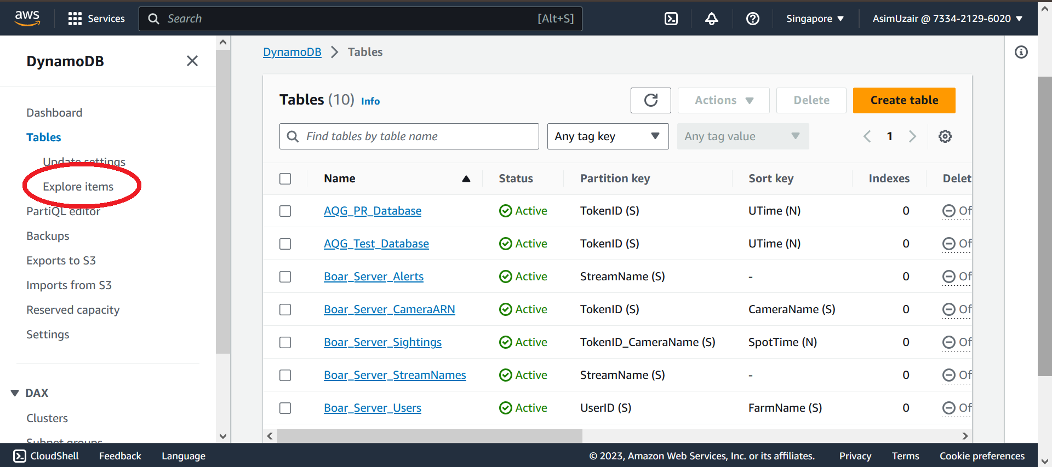
Task: Open Dashboard in the sidebar
Action: pos(54,113)
